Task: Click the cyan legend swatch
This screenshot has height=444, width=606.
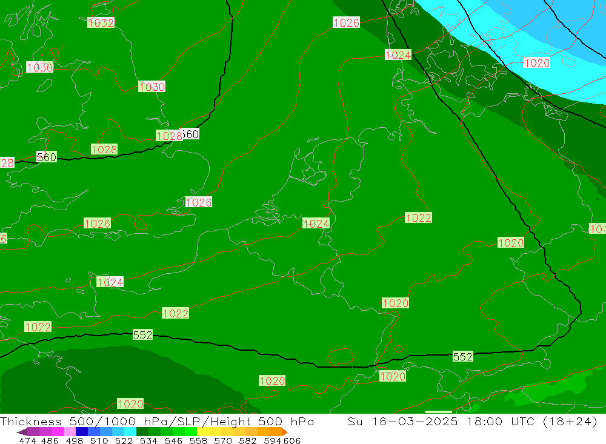Action: pyautogui.click(x=130, y=432)
